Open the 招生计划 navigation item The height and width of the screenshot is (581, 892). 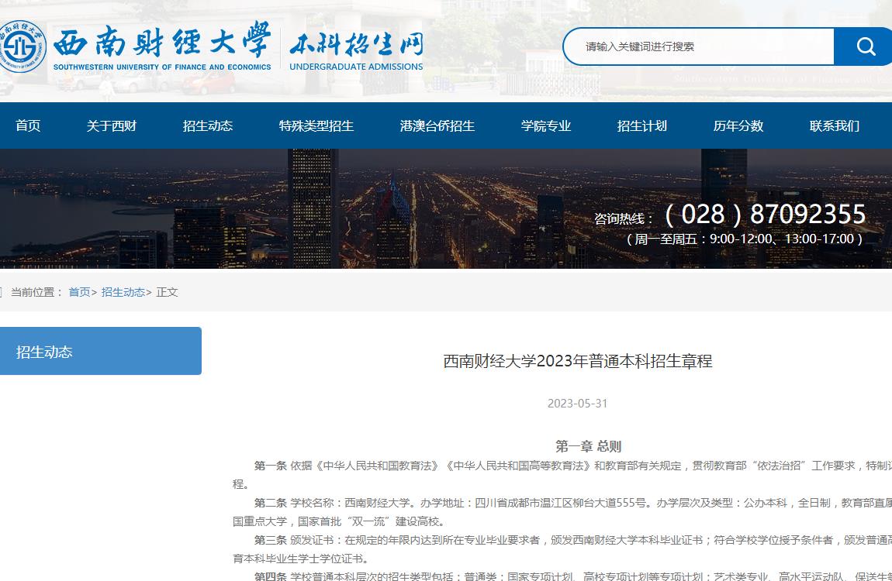[x=641, y=125]
